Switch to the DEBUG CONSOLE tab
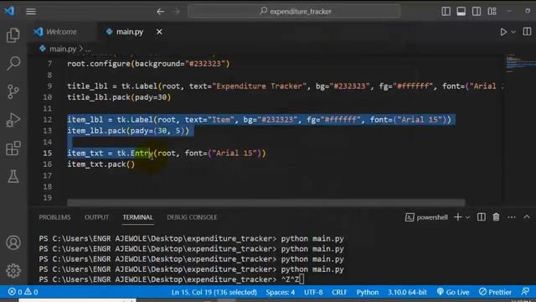This screenshot has height=302, width=536. [x=192, y=217]
